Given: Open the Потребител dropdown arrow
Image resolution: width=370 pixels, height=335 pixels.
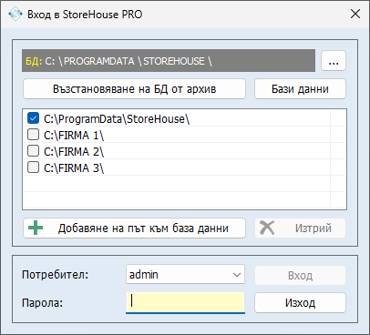Looking at the screenshot, I should pyautogui.click(x=237, y=275).
